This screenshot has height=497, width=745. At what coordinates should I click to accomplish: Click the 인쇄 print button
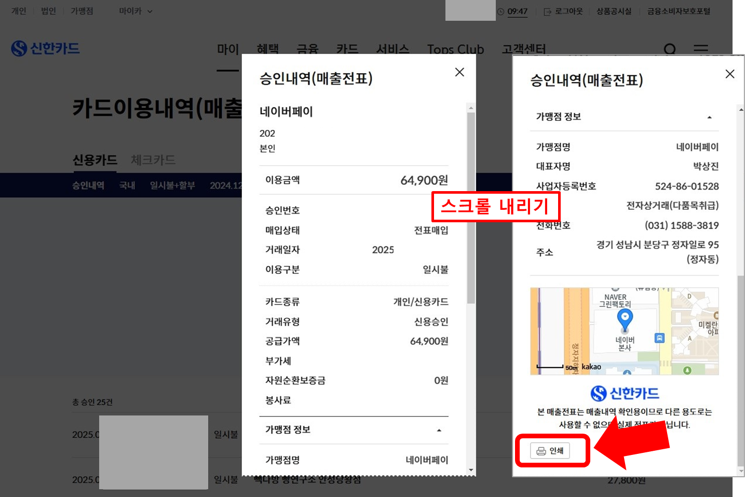tap(550, 451)
